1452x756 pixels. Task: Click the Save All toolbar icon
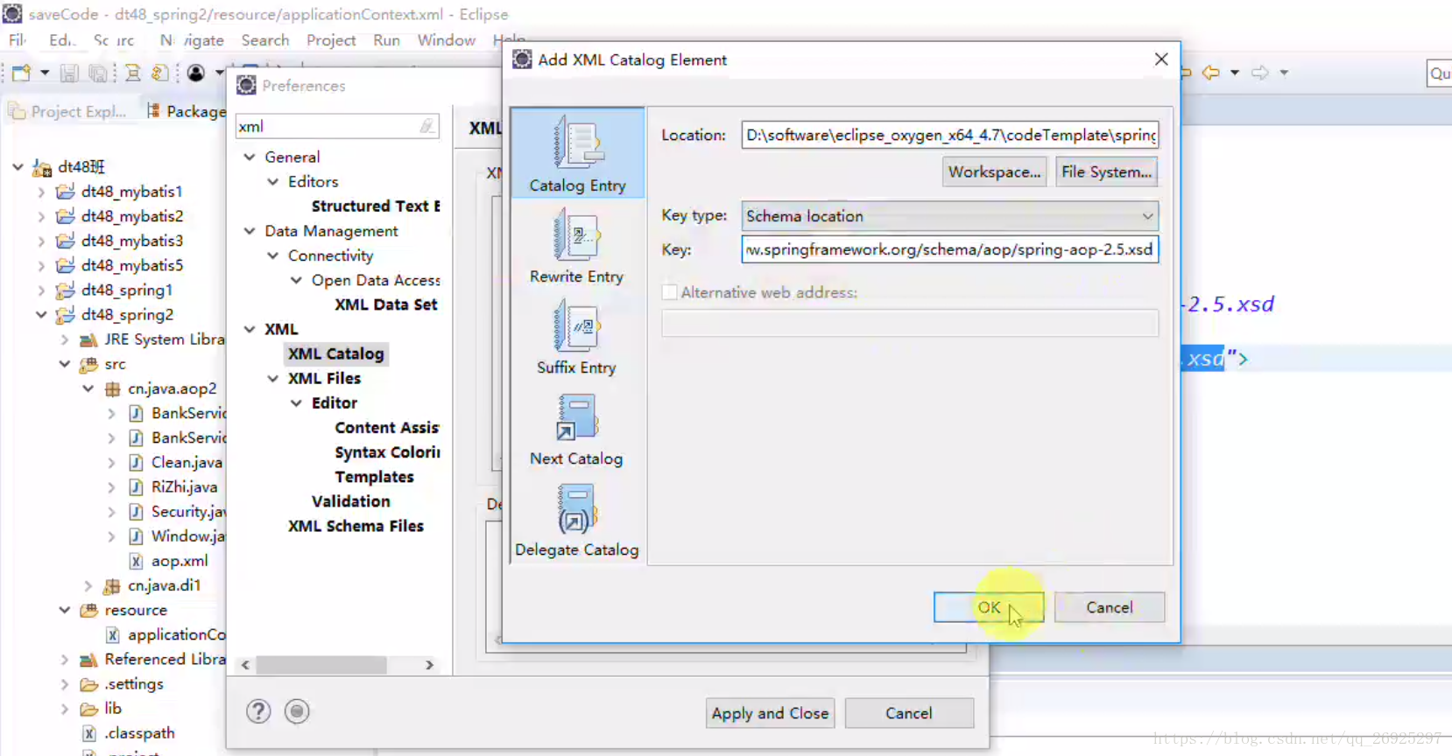tap(98, 73)
